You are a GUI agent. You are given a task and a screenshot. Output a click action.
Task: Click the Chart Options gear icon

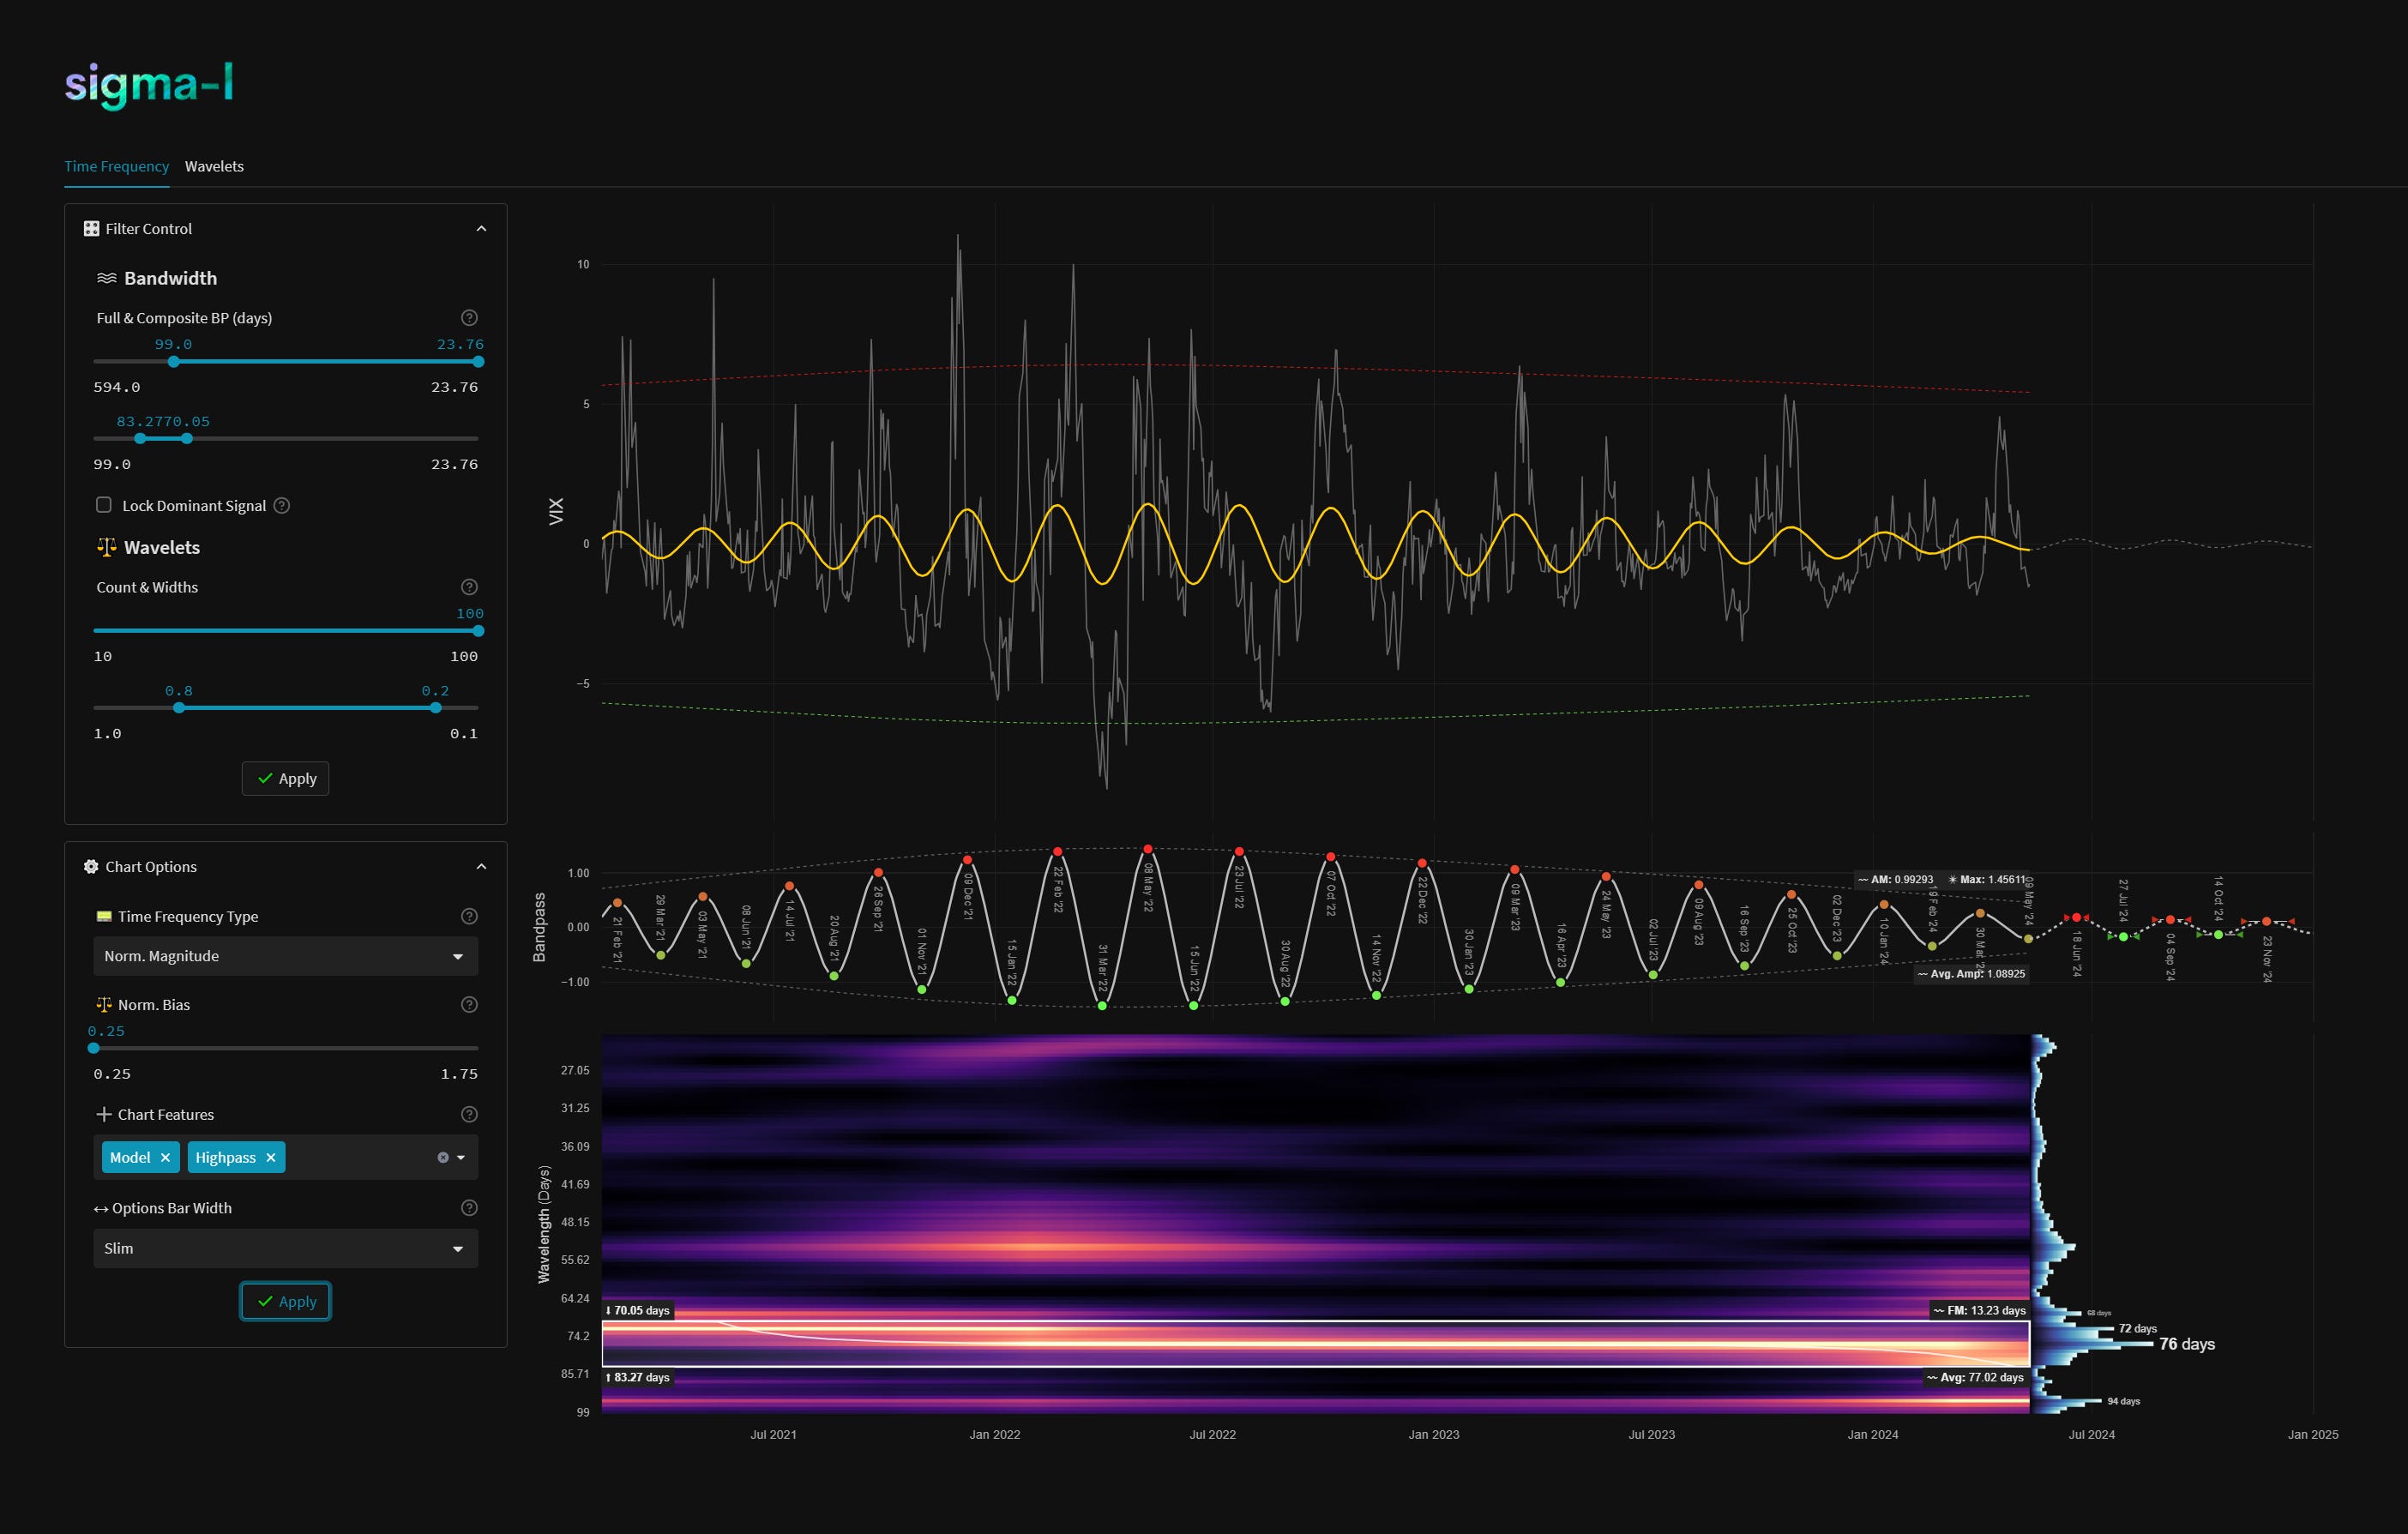click(91, 867)
